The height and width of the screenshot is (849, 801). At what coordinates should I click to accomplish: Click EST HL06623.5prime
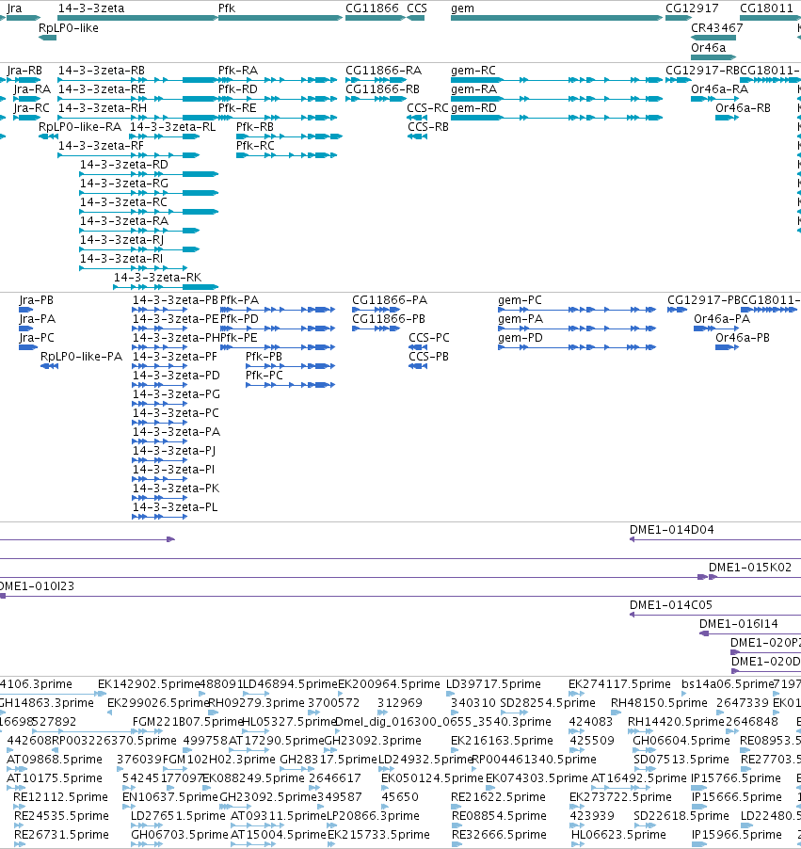tap(618, 835)
